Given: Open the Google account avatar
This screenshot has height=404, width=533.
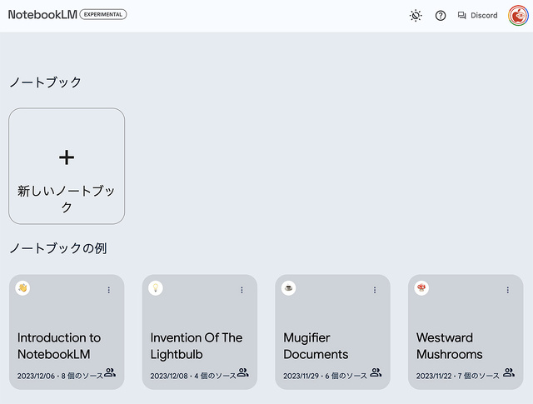Looking at the screenshot, I should click(518, 15).
